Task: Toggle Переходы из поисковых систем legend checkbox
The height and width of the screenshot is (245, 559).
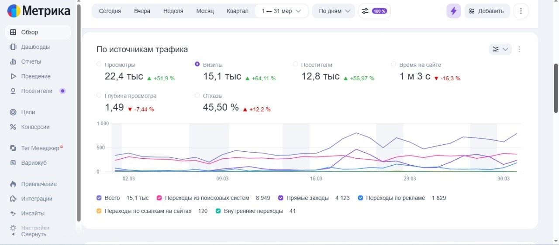Action: 159,198
